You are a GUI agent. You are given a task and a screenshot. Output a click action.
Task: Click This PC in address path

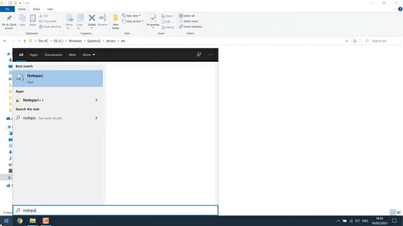pos(43,41)
